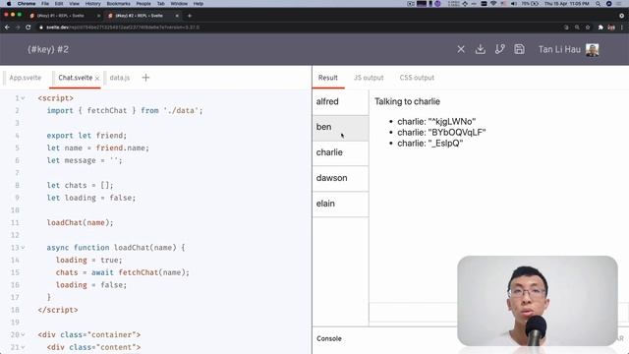Click the 'Talking to charlie' heading
Screen dimensions: 629x354
click(x=407, y=101)
